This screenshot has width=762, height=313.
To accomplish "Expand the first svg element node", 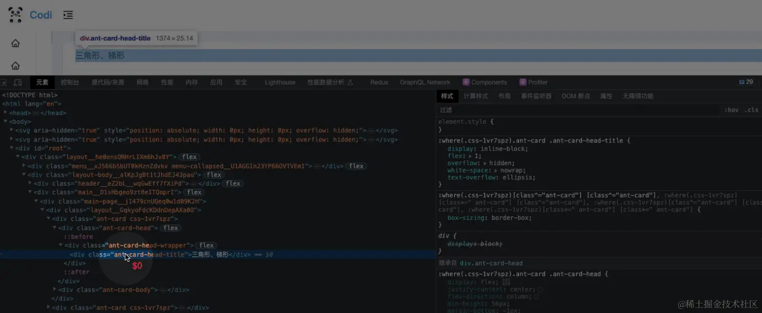I will pyautogui.click(x=12, y=130).
